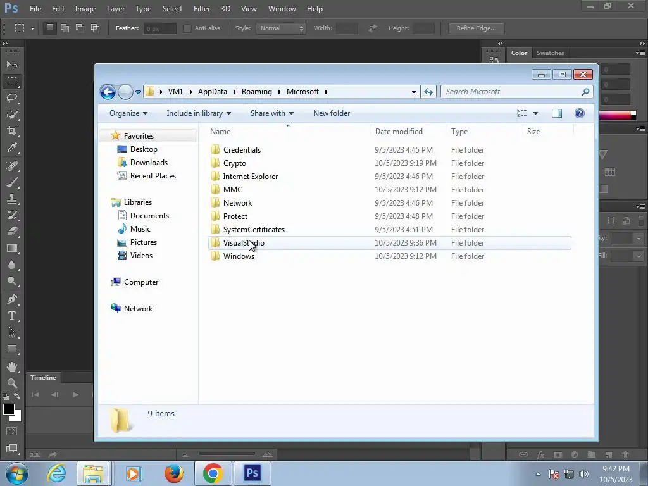Click the background color swatch

coord(17,418)
